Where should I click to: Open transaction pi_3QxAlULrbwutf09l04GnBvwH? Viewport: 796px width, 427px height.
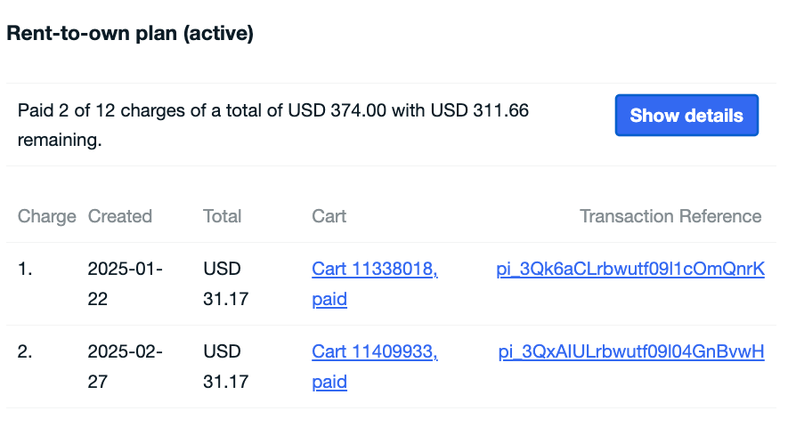tap(631, 352)
